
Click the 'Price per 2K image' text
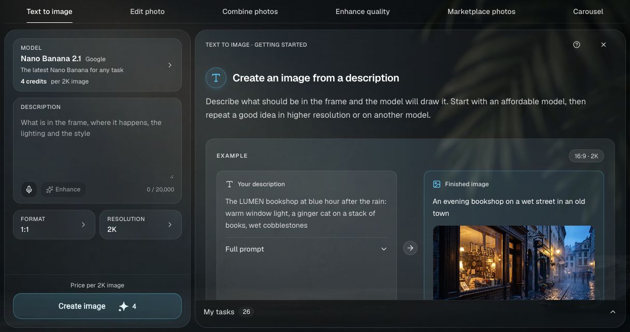pos(97,285)
